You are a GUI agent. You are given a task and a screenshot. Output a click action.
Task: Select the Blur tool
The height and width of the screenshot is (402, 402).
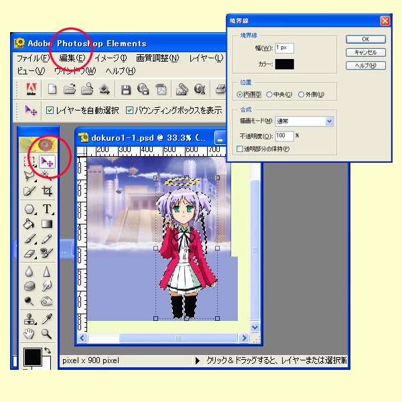coord(29,271)
